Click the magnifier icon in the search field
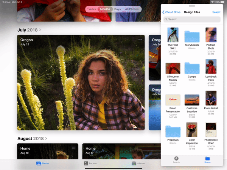 (166, 19)
